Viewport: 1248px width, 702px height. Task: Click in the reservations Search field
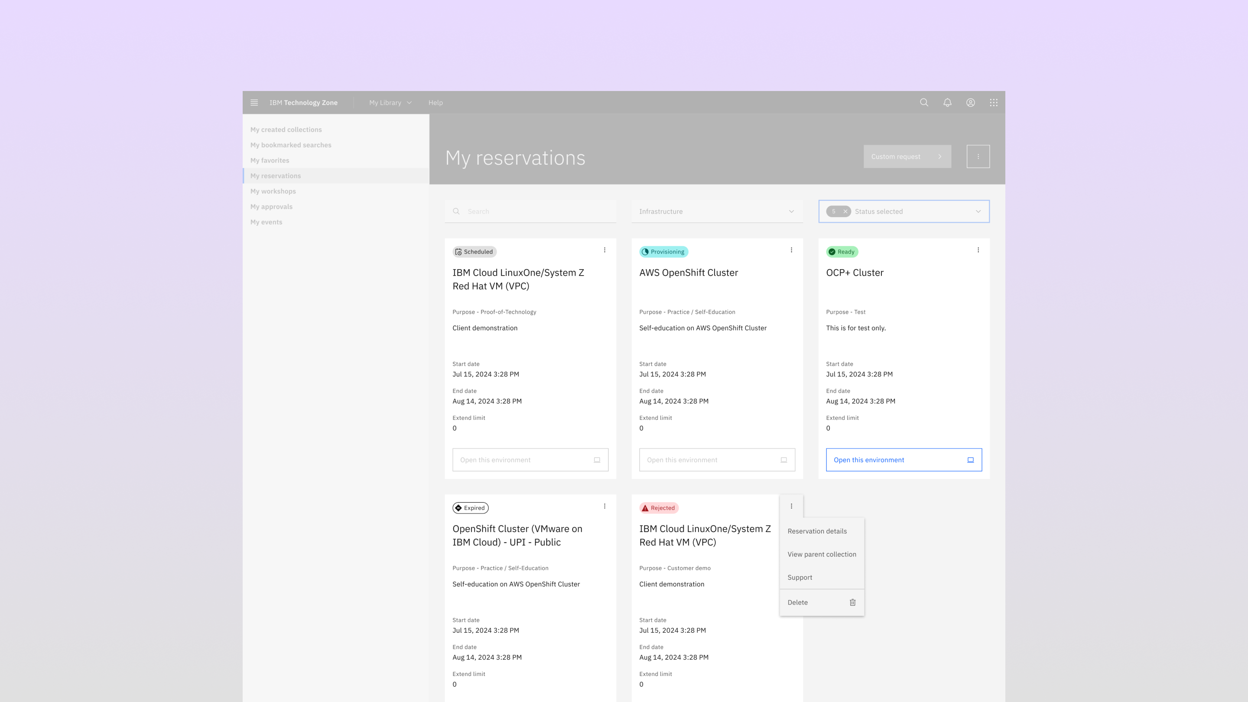tap(530, 212)
